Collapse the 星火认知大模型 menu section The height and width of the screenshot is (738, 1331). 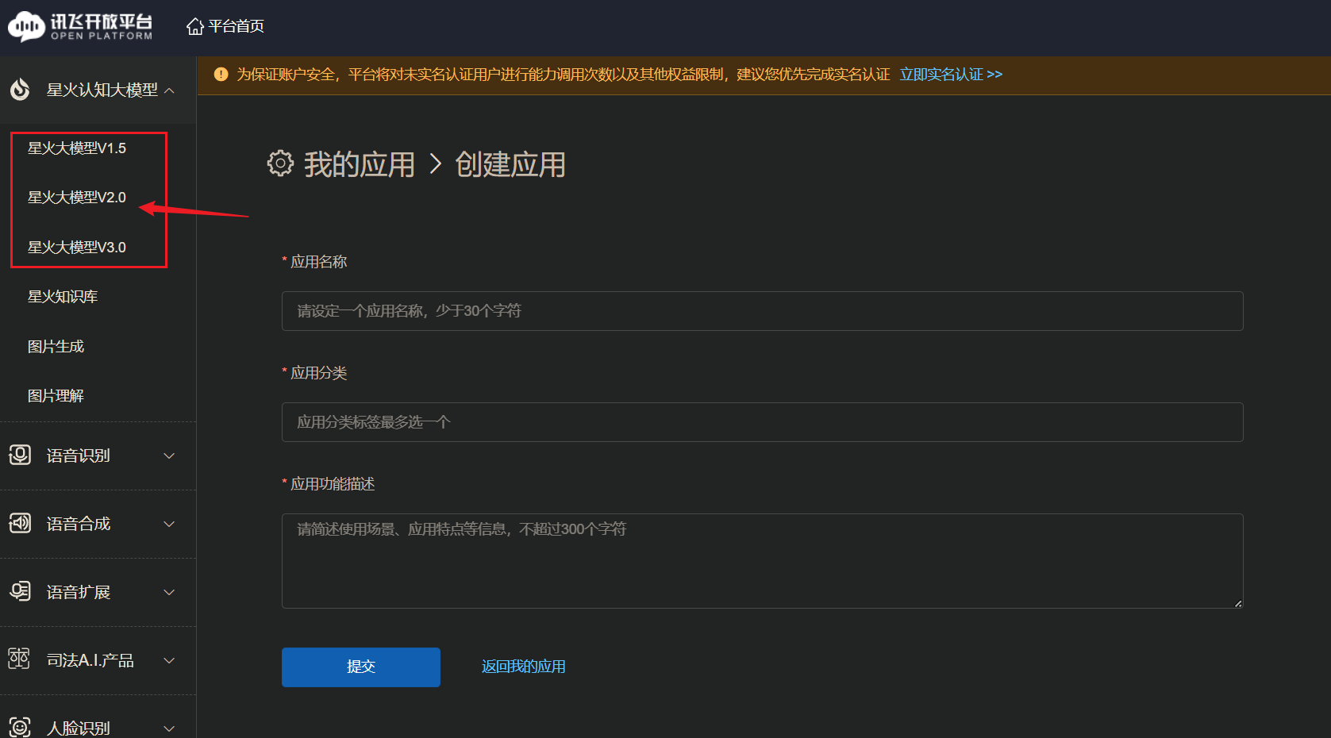point(169,90)
